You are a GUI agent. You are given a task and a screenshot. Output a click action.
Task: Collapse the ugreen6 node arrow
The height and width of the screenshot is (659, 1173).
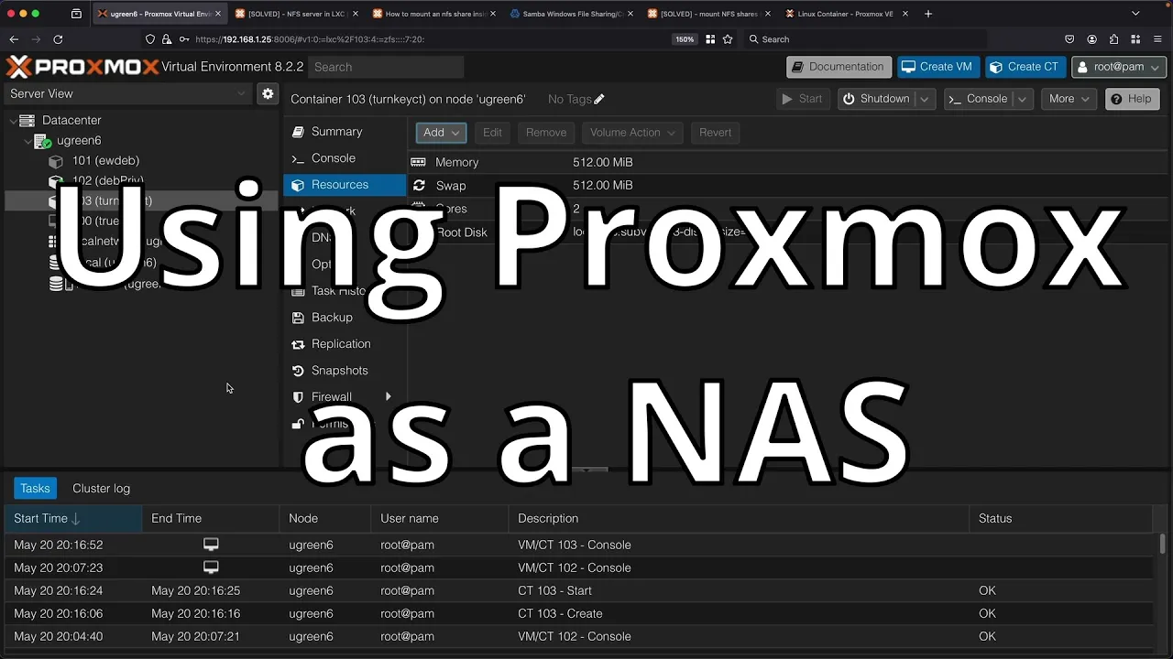tap(27, 141)
